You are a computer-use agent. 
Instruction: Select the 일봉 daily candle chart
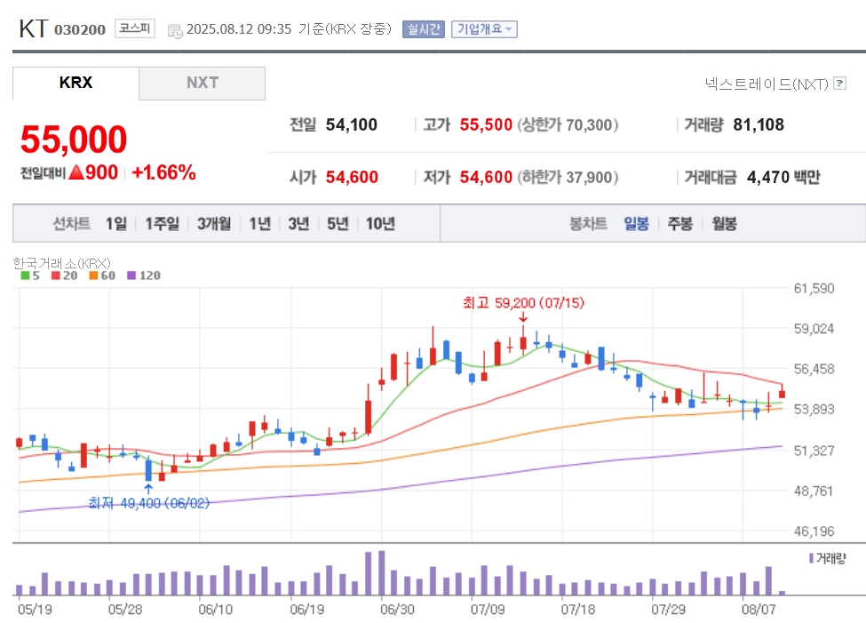tap(636, 223)
